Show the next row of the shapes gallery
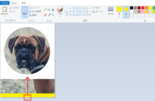The height and width of the screenshot is (101, 155). pyautogui.click(x=90, y=11)
